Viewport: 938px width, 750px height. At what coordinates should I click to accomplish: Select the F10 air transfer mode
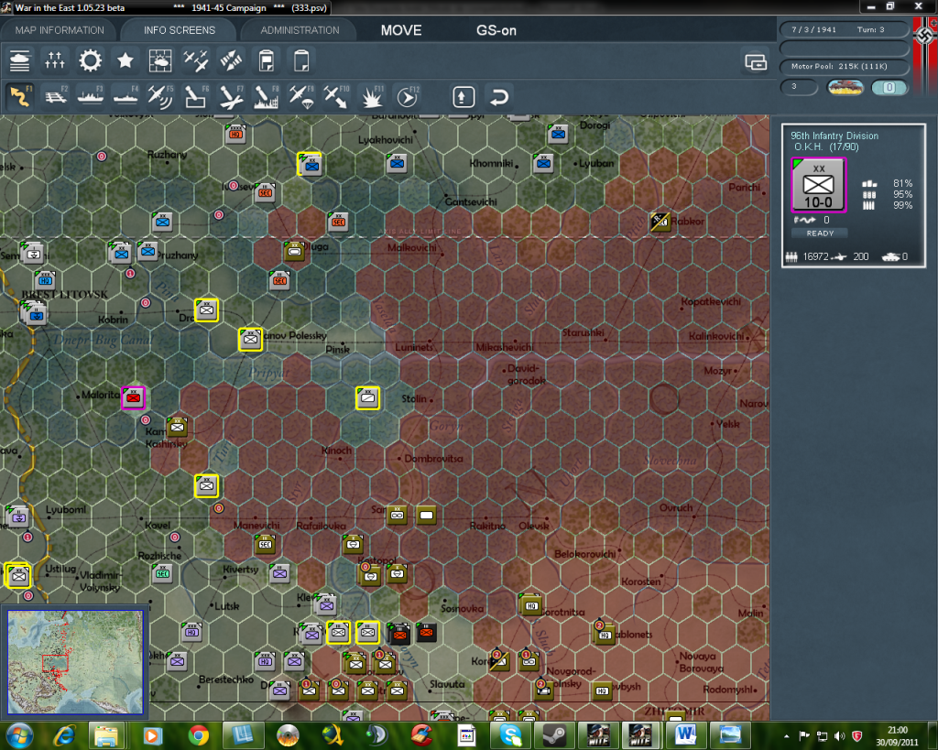click(336, 96)
